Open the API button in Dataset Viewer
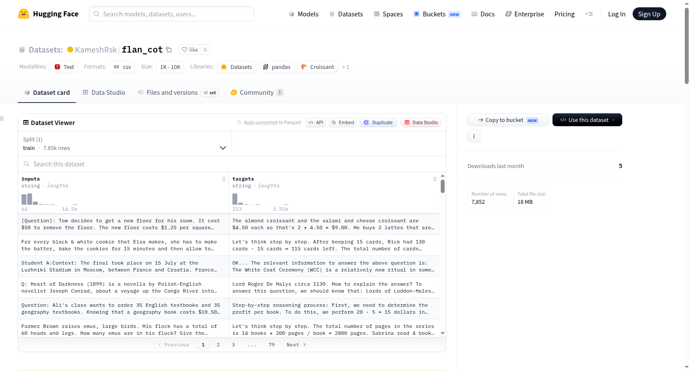The height and width of the screenshot is (371, 690). 316,122
